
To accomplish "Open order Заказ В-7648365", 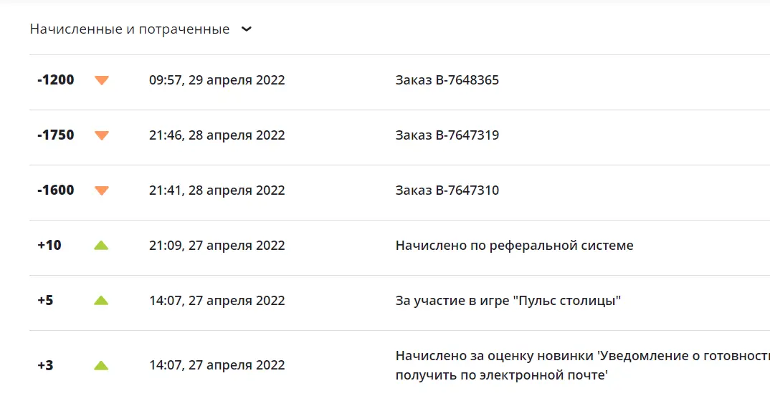I will [447, 80].
